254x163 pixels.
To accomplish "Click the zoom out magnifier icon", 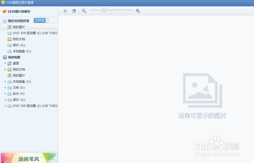I will (x=84, y=11).
